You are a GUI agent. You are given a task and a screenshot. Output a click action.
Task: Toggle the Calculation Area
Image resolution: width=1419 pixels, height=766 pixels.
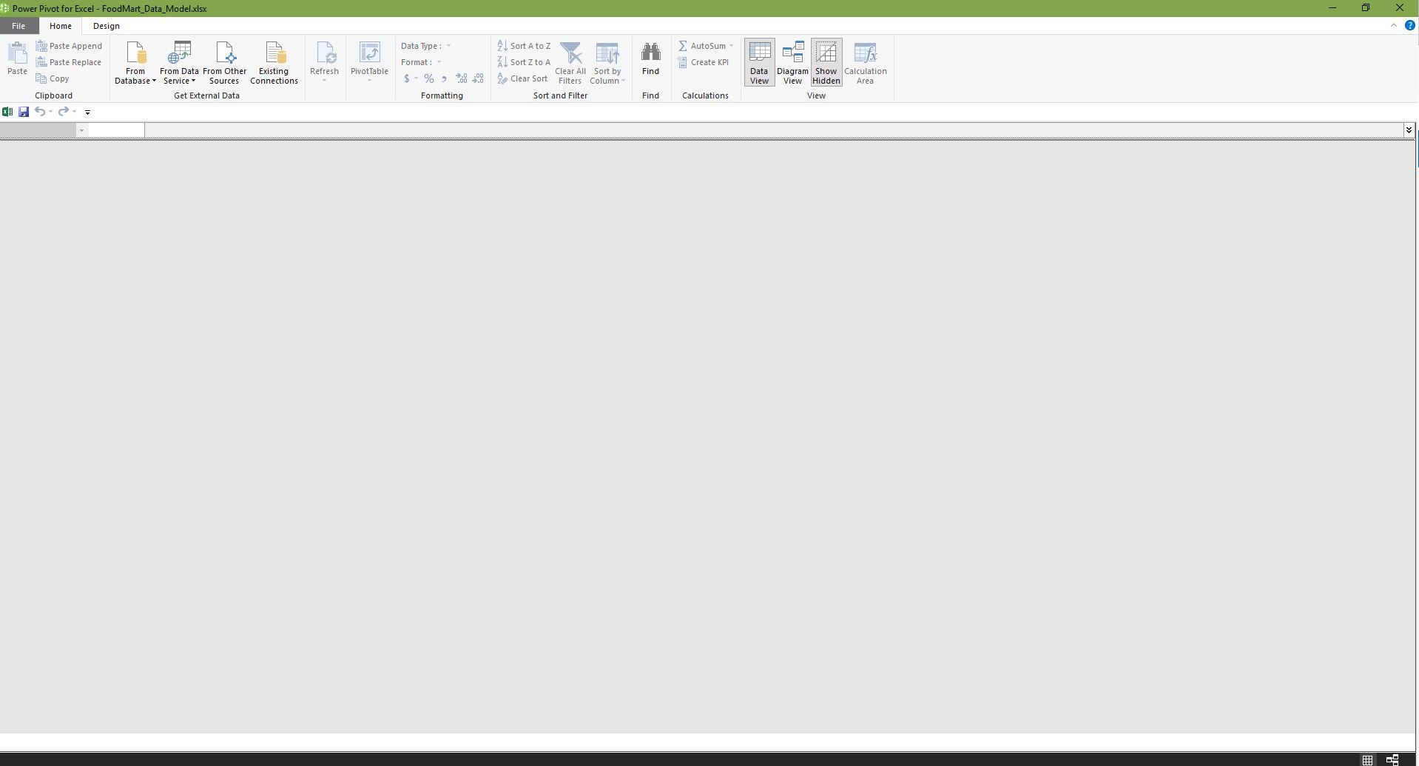click(866, 63)
